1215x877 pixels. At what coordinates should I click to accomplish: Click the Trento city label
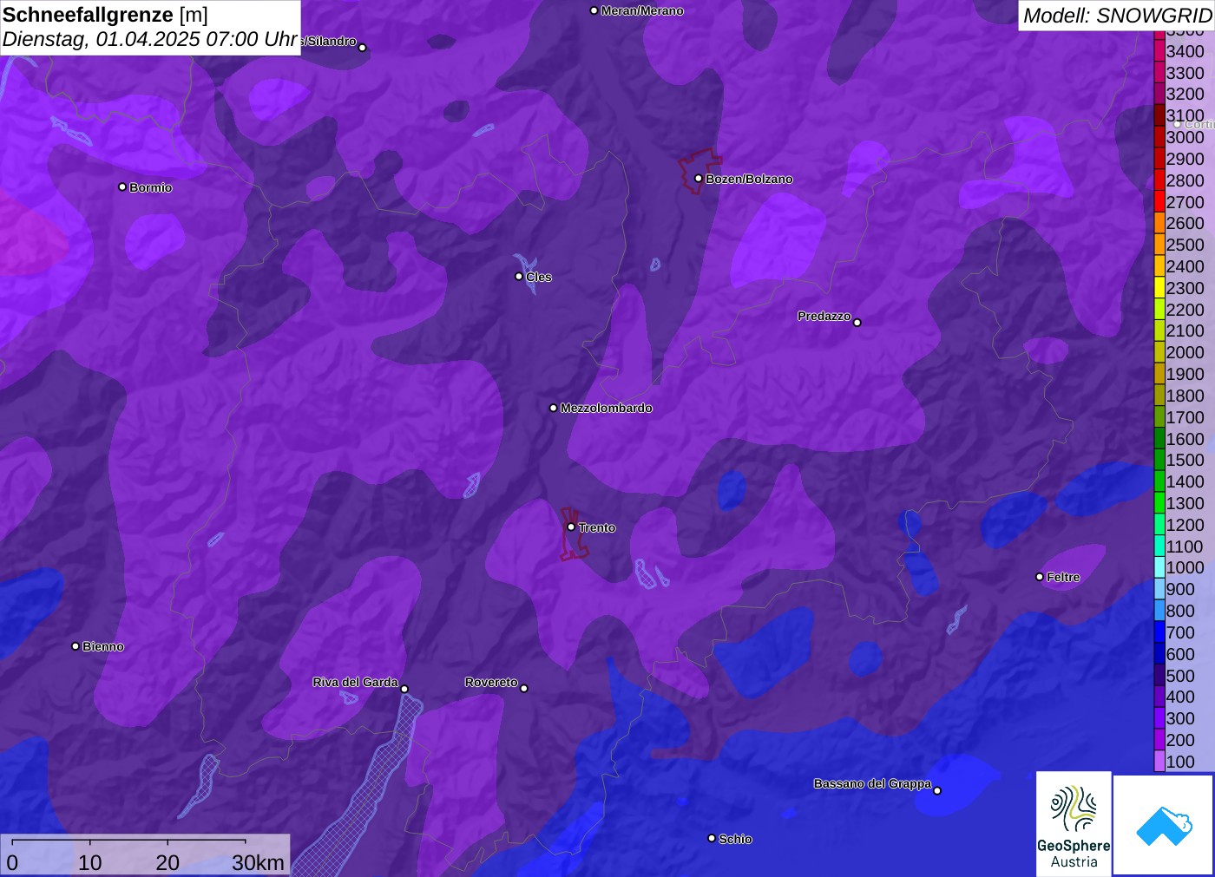[x=597, y=527]
